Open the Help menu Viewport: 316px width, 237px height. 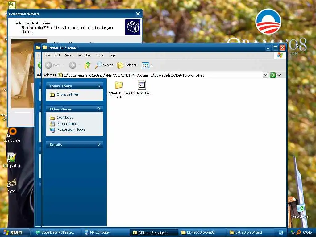click(x=111, y=55)
